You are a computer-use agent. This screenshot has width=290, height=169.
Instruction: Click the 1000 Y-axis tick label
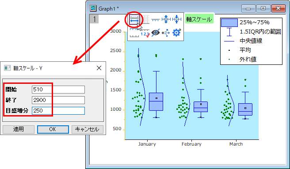(x=115, y=109)
